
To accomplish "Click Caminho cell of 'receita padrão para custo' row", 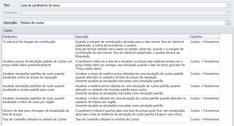I will pos(205,89).
